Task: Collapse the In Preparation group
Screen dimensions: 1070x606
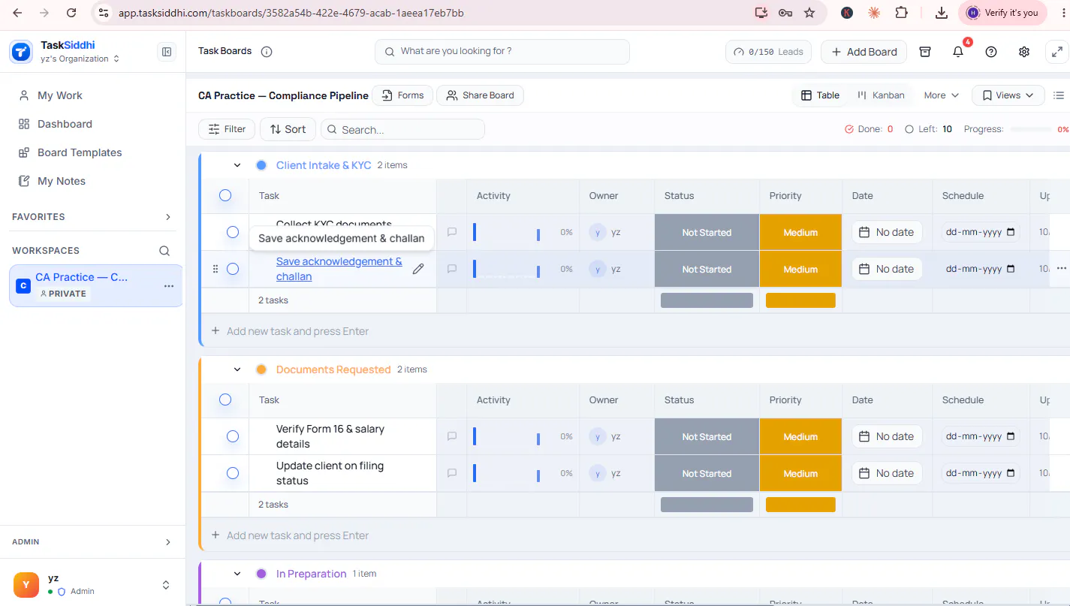Action: click(237, 574)
